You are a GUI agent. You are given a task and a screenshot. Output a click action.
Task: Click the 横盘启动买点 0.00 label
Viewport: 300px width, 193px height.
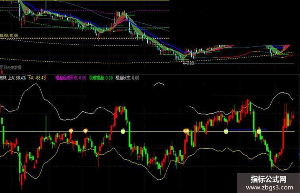coord(70,78)
